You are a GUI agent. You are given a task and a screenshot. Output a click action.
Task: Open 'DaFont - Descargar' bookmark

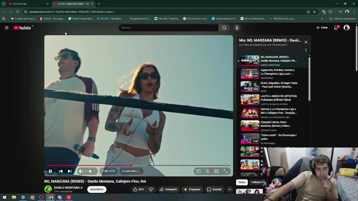[52, 19]
